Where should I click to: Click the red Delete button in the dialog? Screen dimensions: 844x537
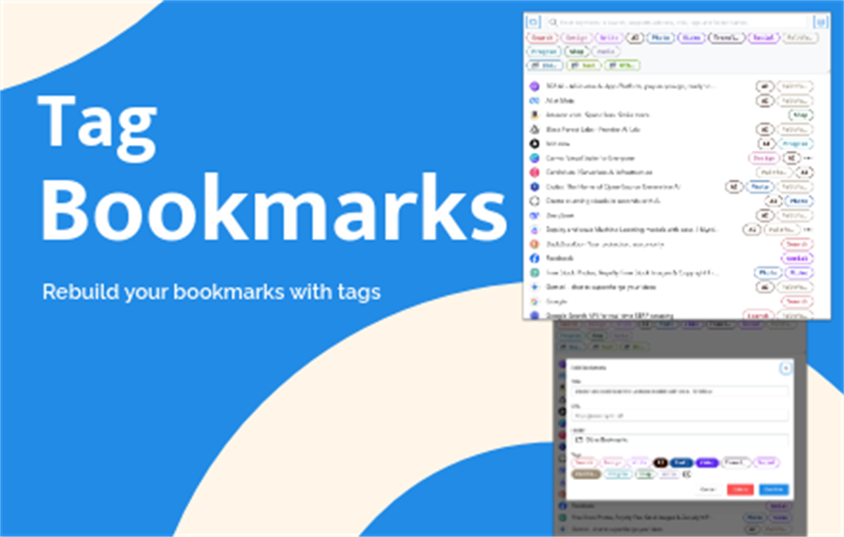(x=740, y=489)
